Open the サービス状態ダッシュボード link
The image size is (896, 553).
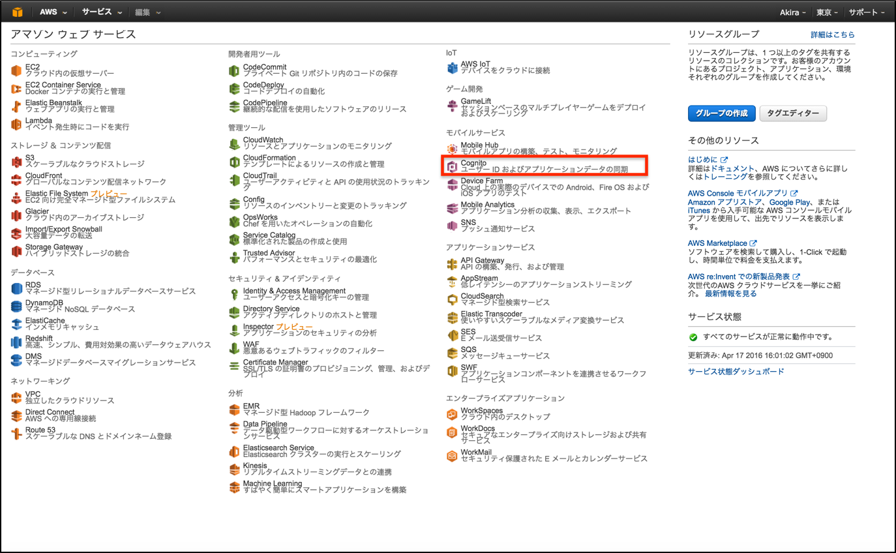click(736, 372)
